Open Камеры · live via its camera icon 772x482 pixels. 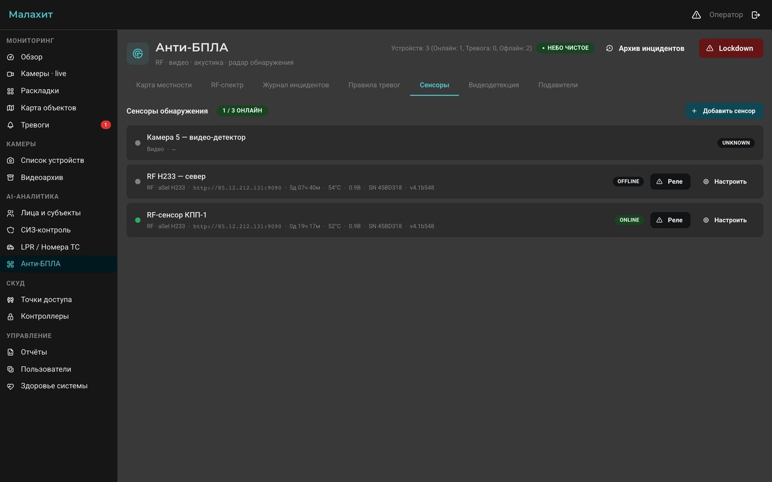click(10, 74)
